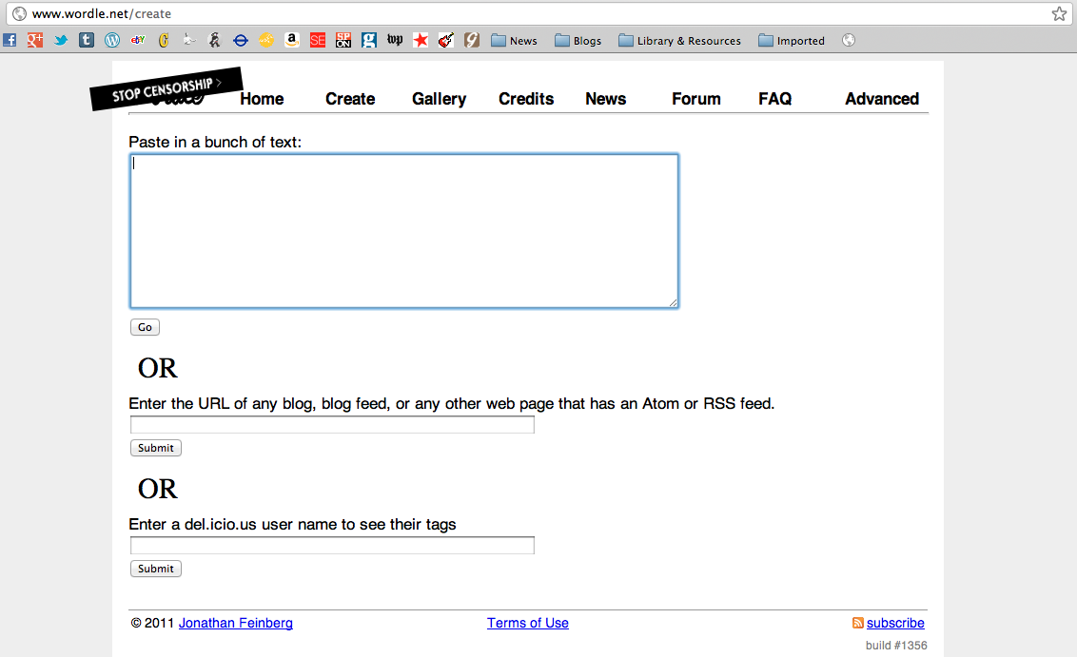Open the SP ON bookmark icon
Screen dimensions: 1077x657
click(343, 41)
